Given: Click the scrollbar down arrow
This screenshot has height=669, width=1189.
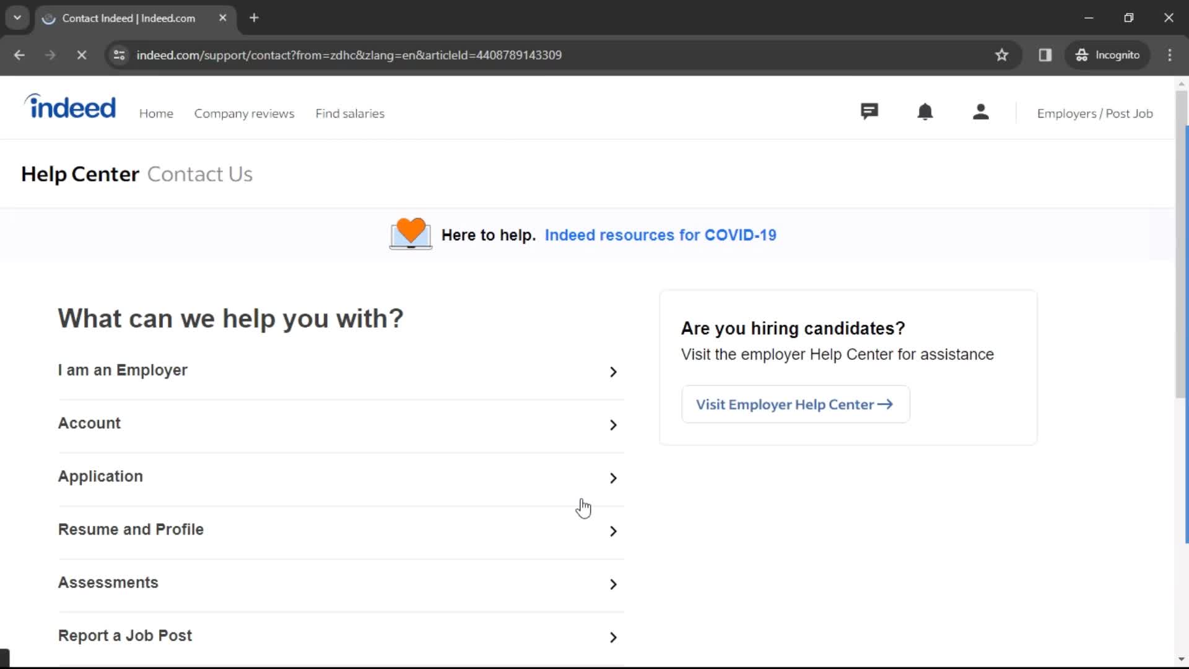Looking at the screenshot, I should pyautogui.click(x=1182, y=660).
